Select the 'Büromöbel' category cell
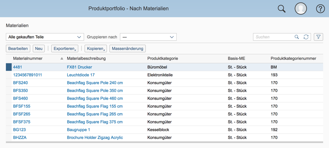This screenshot has width=329, height=148. coord(157,67)
